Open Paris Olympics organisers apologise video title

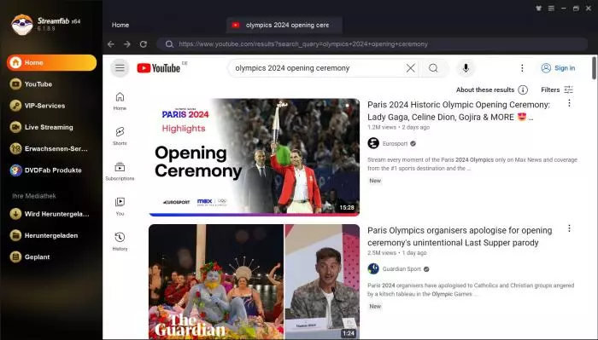(460, 236)
